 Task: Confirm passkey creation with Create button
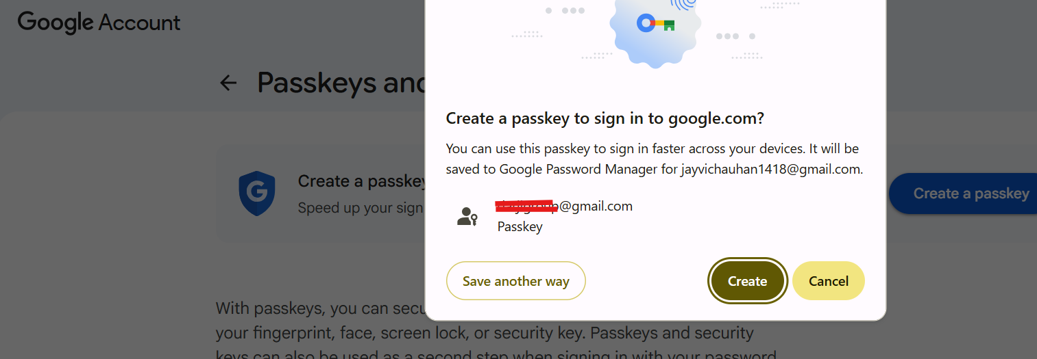point(747,280)
